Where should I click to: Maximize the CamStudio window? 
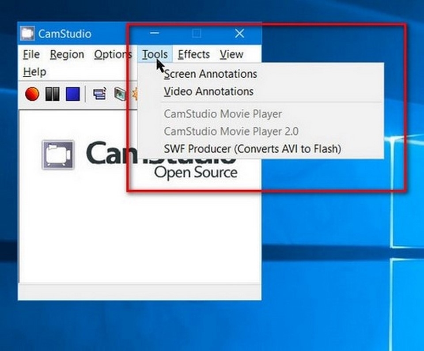tap(197, 33)
